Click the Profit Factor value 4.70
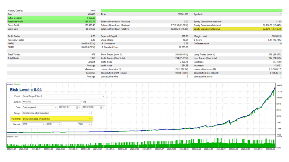This screenshot has width=289, height=162. [93, 36]
